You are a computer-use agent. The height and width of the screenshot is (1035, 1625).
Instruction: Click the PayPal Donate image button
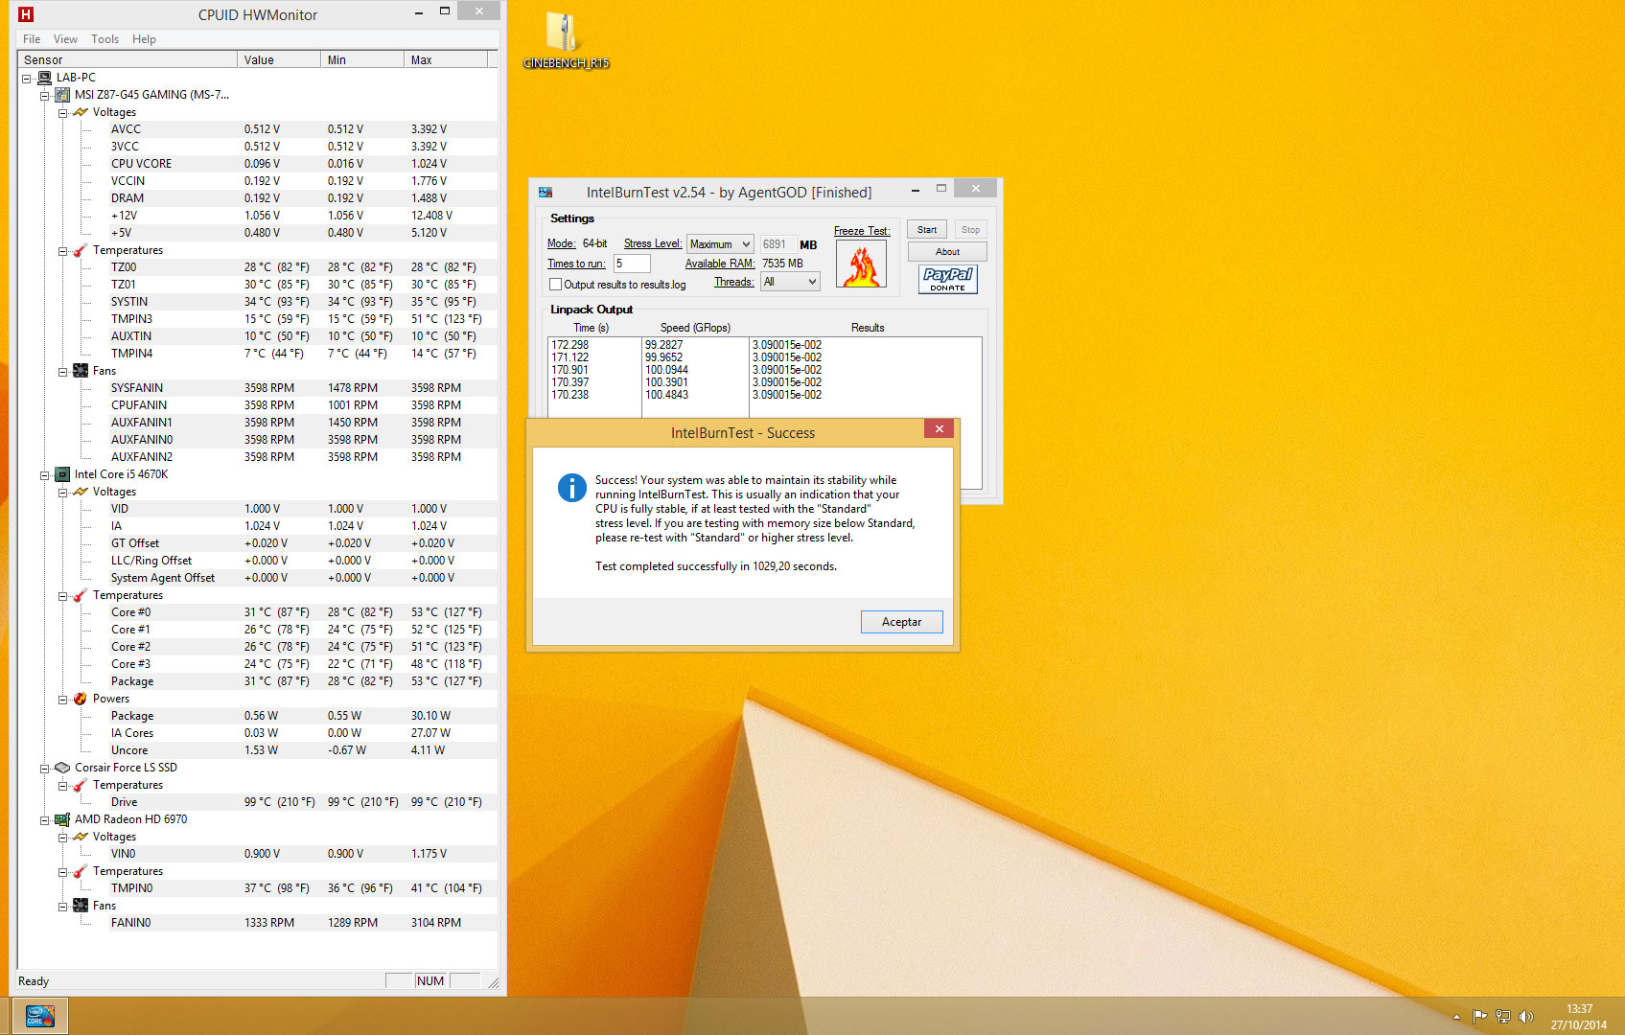coord(947,279)
